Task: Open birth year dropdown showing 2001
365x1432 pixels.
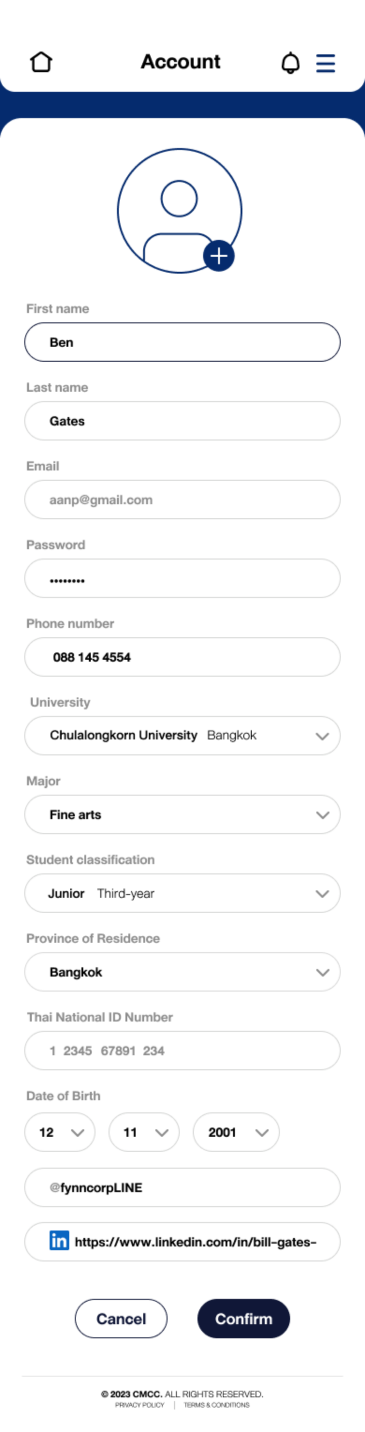Action: pyautogui.click(x=236, y=1132)
